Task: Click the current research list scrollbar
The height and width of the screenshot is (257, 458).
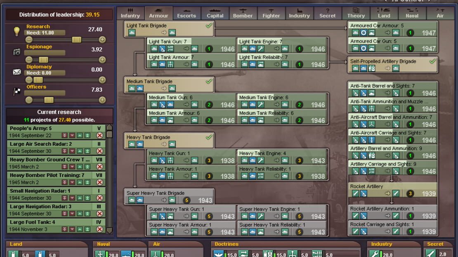Action: click(x=109, y=179)
